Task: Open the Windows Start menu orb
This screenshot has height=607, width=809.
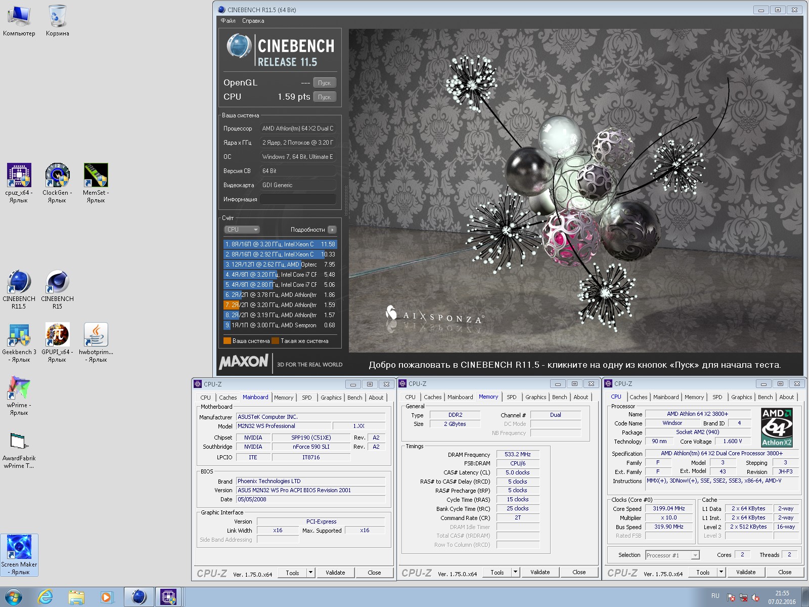Action: tap(14, 597)
